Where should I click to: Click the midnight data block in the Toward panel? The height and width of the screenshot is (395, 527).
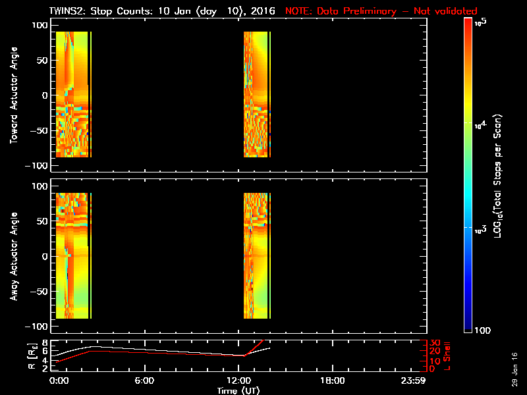click(x=72, y=94)
